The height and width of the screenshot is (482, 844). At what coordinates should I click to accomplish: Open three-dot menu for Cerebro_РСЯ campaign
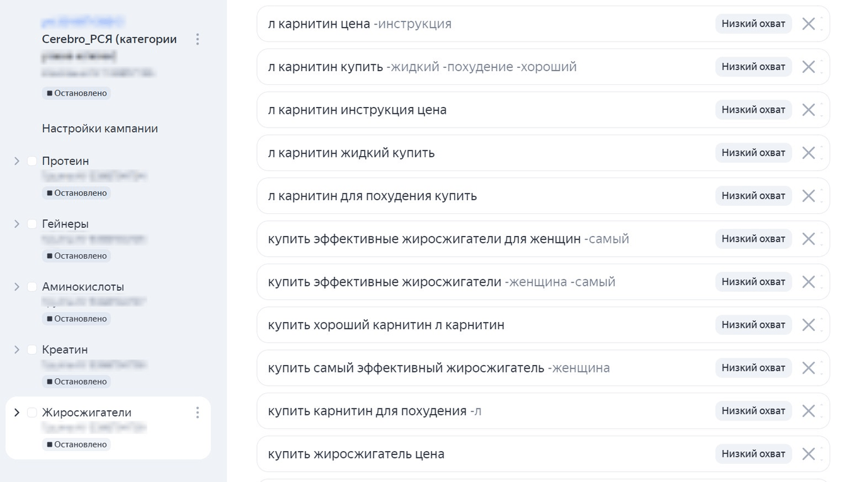coord(197,39)
